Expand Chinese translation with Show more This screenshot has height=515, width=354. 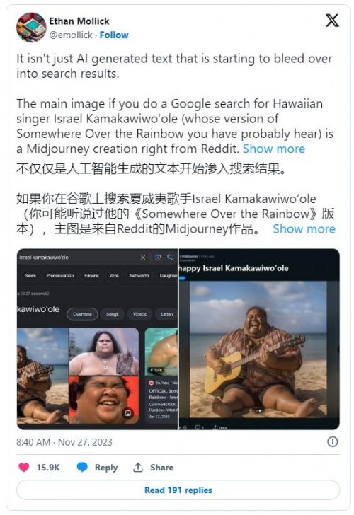(304, 229)
